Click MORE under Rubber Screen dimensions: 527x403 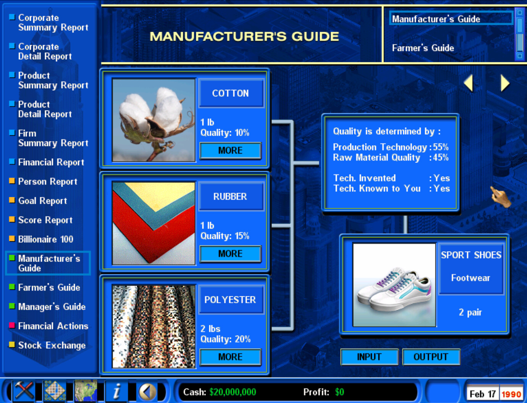(231, 253)
